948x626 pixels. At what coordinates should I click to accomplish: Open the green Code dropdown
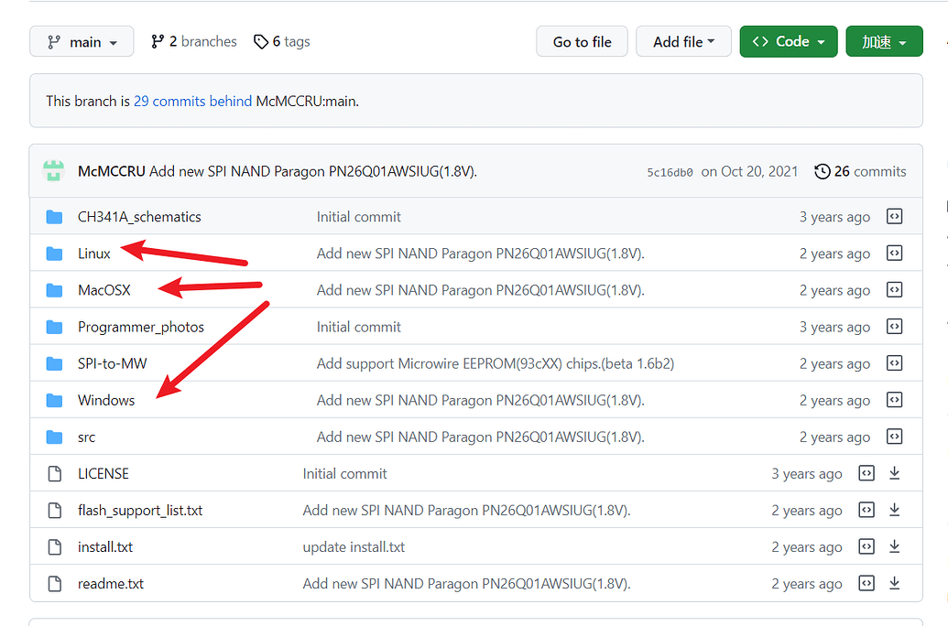coord(788,42)
